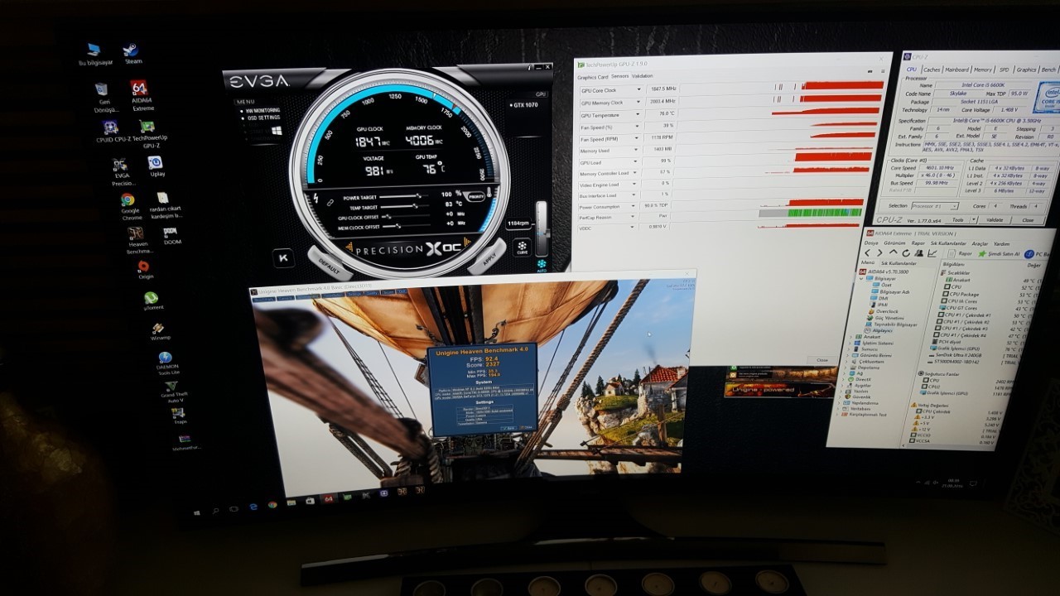Launch the TechPowerUp GPU-Z desktop shortcut
This screenshot has height=596, width=1060.
pyautogui.click(x=150, y=134)
